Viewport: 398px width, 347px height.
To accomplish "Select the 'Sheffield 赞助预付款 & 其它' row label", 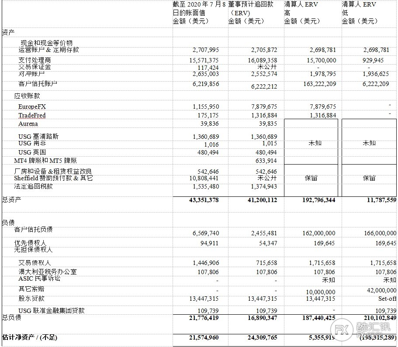I will [x=54, y=178].
